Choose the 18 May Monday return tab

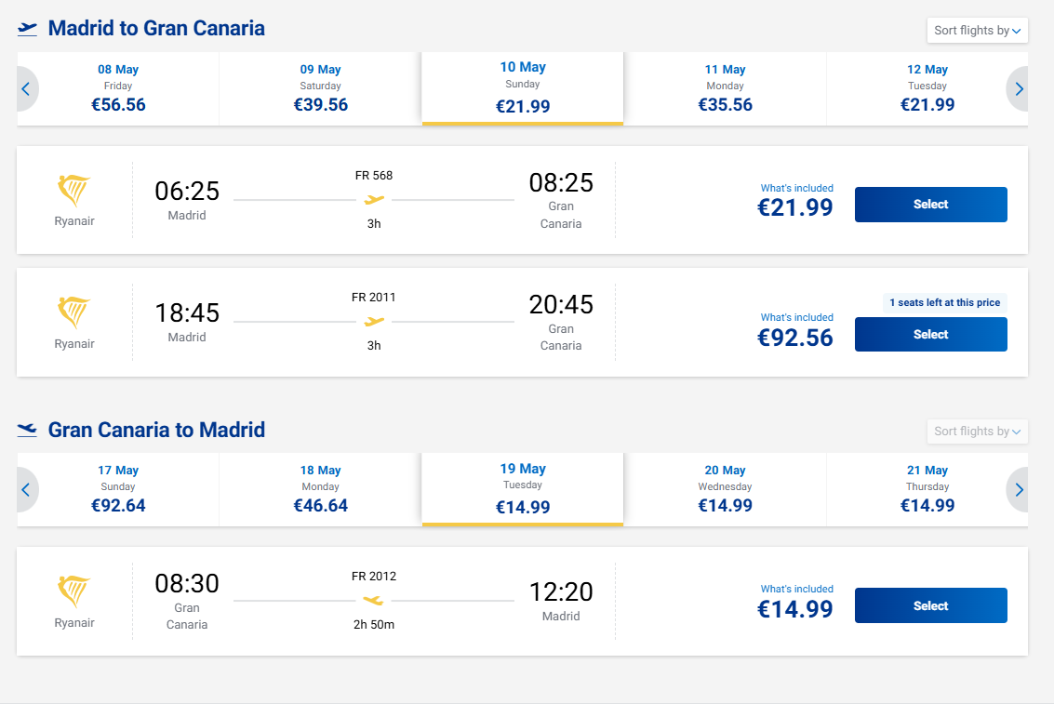[x=320, y=490]
